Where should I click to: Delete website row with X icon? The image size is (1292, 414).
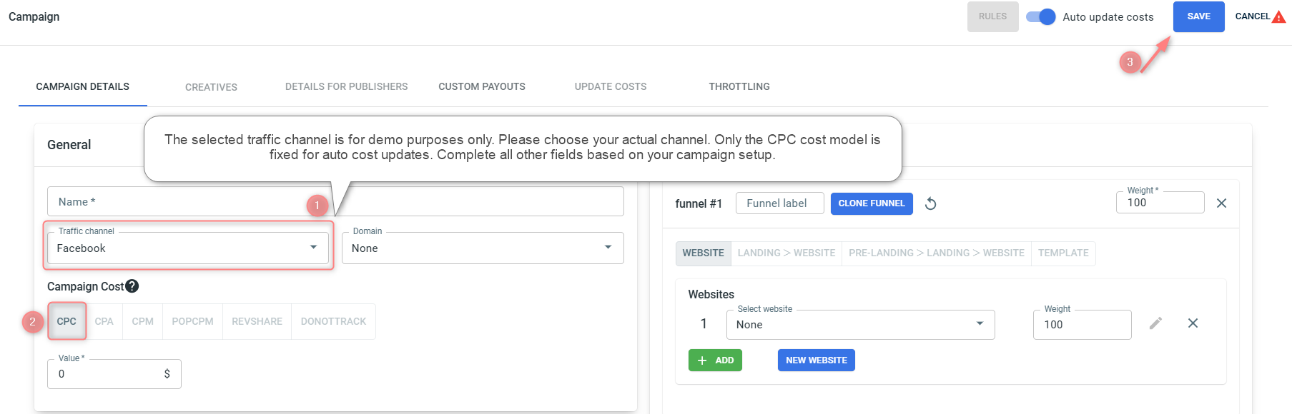tap(1193, 323)
